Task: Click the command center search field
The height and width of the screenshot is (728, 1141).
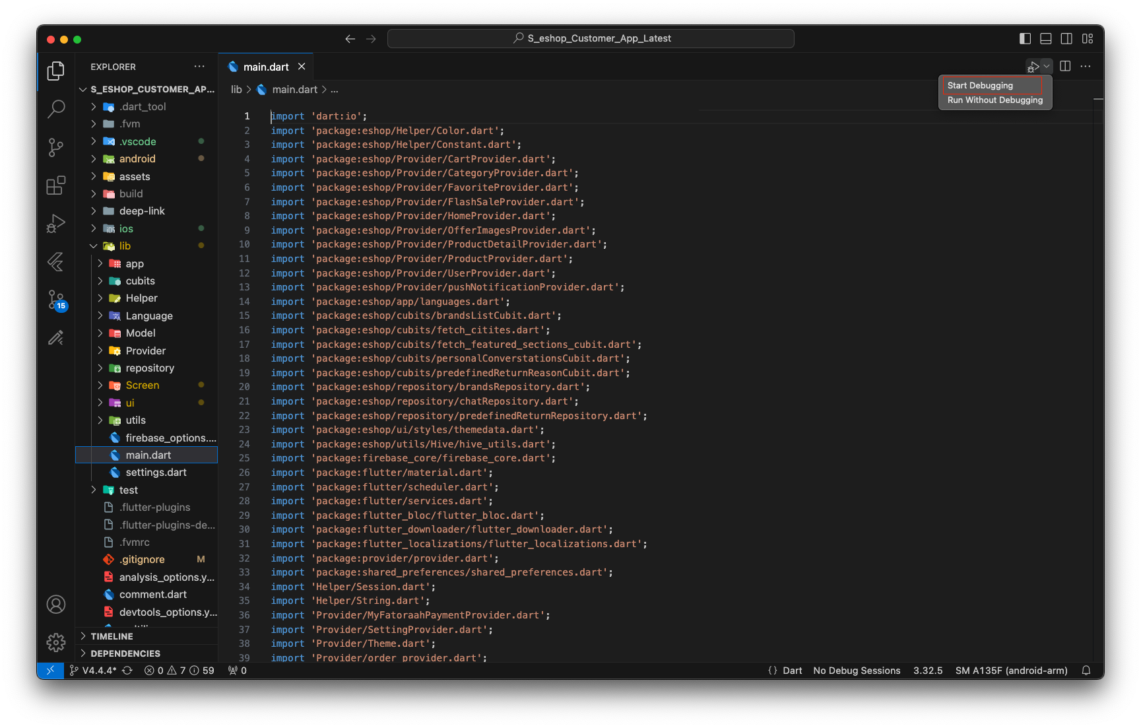Action: tap(591, 38)
